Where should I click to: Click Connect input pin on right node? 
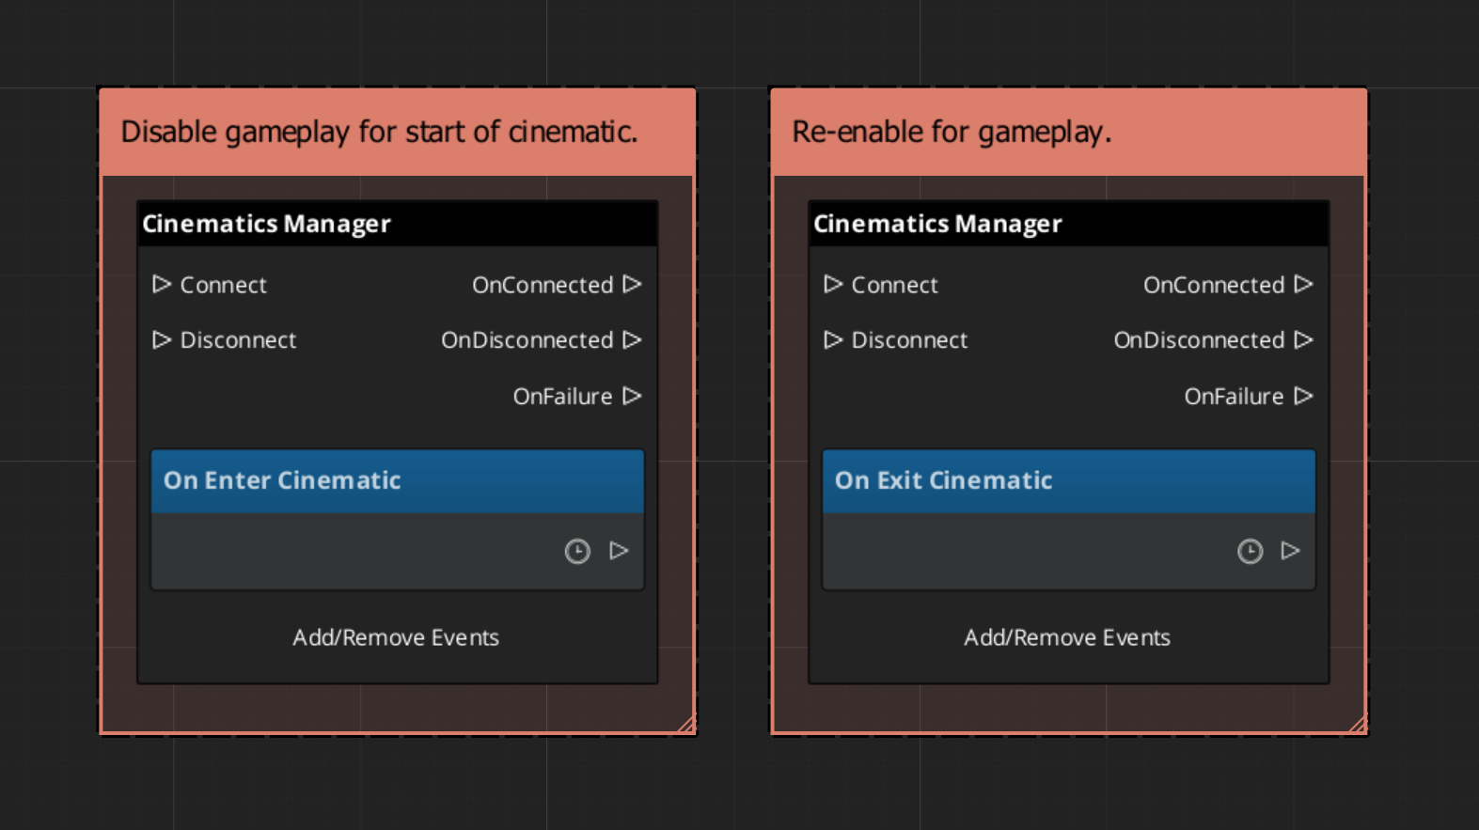(x=833, y=284)
